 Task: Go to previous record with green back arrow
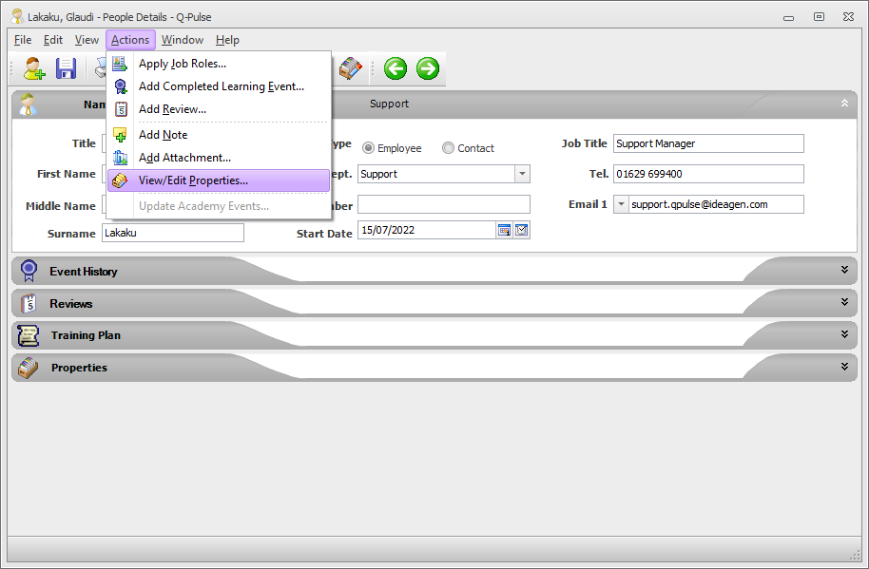pos(396,68)
